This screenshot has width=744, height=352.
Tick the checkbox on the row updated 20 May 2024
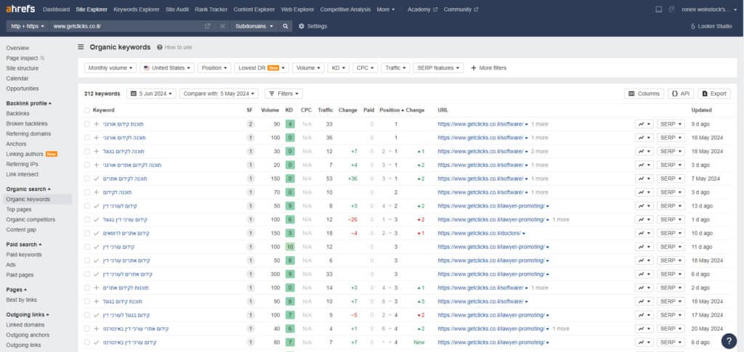[x=87, y=329]
